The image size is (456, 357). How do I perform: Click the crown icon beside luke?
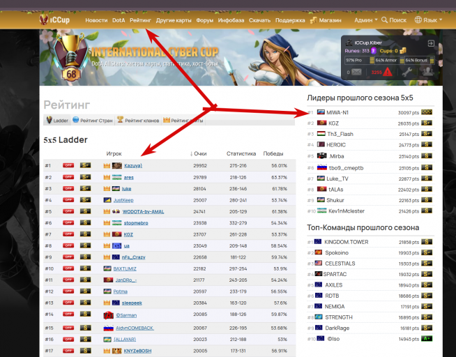107,189
